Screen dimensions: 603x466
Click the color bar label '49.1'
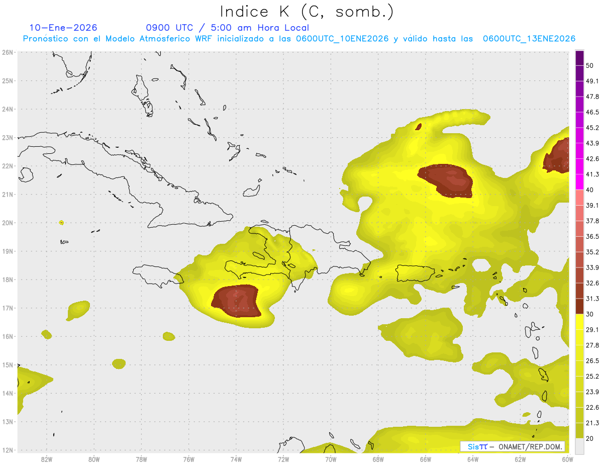click(592, 81)
